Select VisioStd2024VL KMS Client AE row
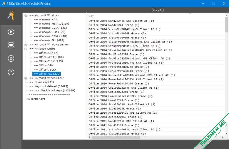The width and height of the screenshot is (229, 149). [x=156, y=29]
